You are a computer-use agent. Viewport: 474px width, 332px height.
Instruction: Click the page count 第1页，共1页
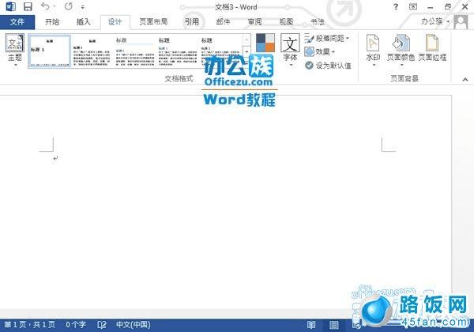click(x=30, y=325)
